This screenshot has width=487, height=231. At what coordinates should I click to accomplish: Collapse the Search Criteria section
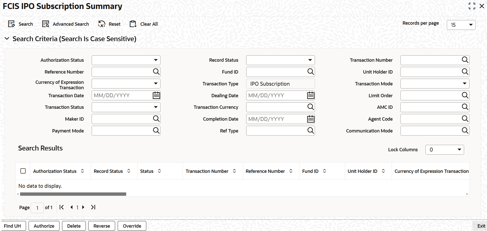pyautogui.click(x=7, y=39)
